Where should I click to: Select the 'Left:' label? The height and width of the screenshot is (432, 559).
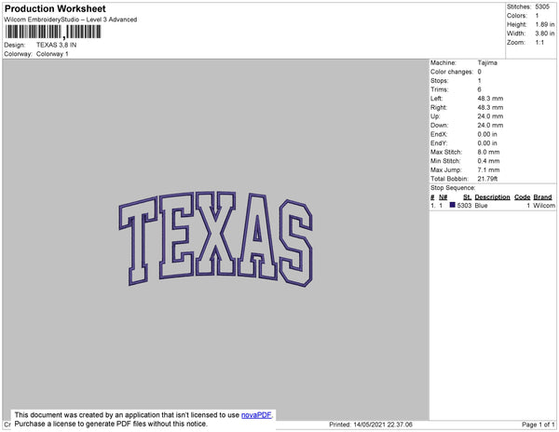pos(436,99)
